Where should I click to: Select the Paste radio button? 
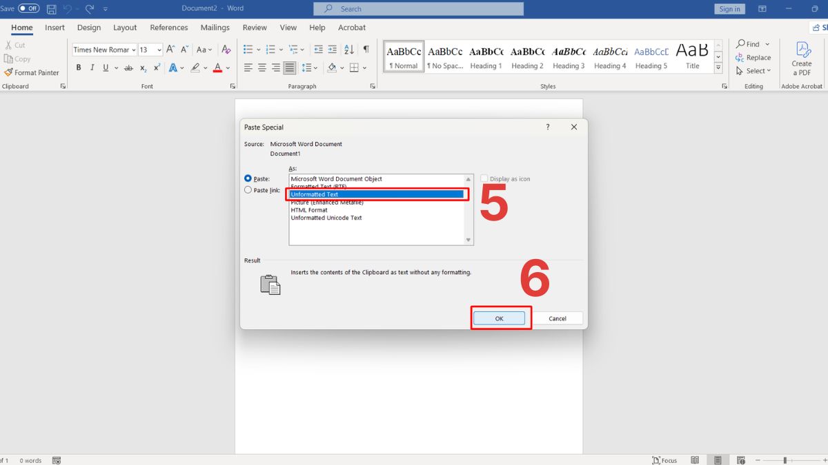248,178
